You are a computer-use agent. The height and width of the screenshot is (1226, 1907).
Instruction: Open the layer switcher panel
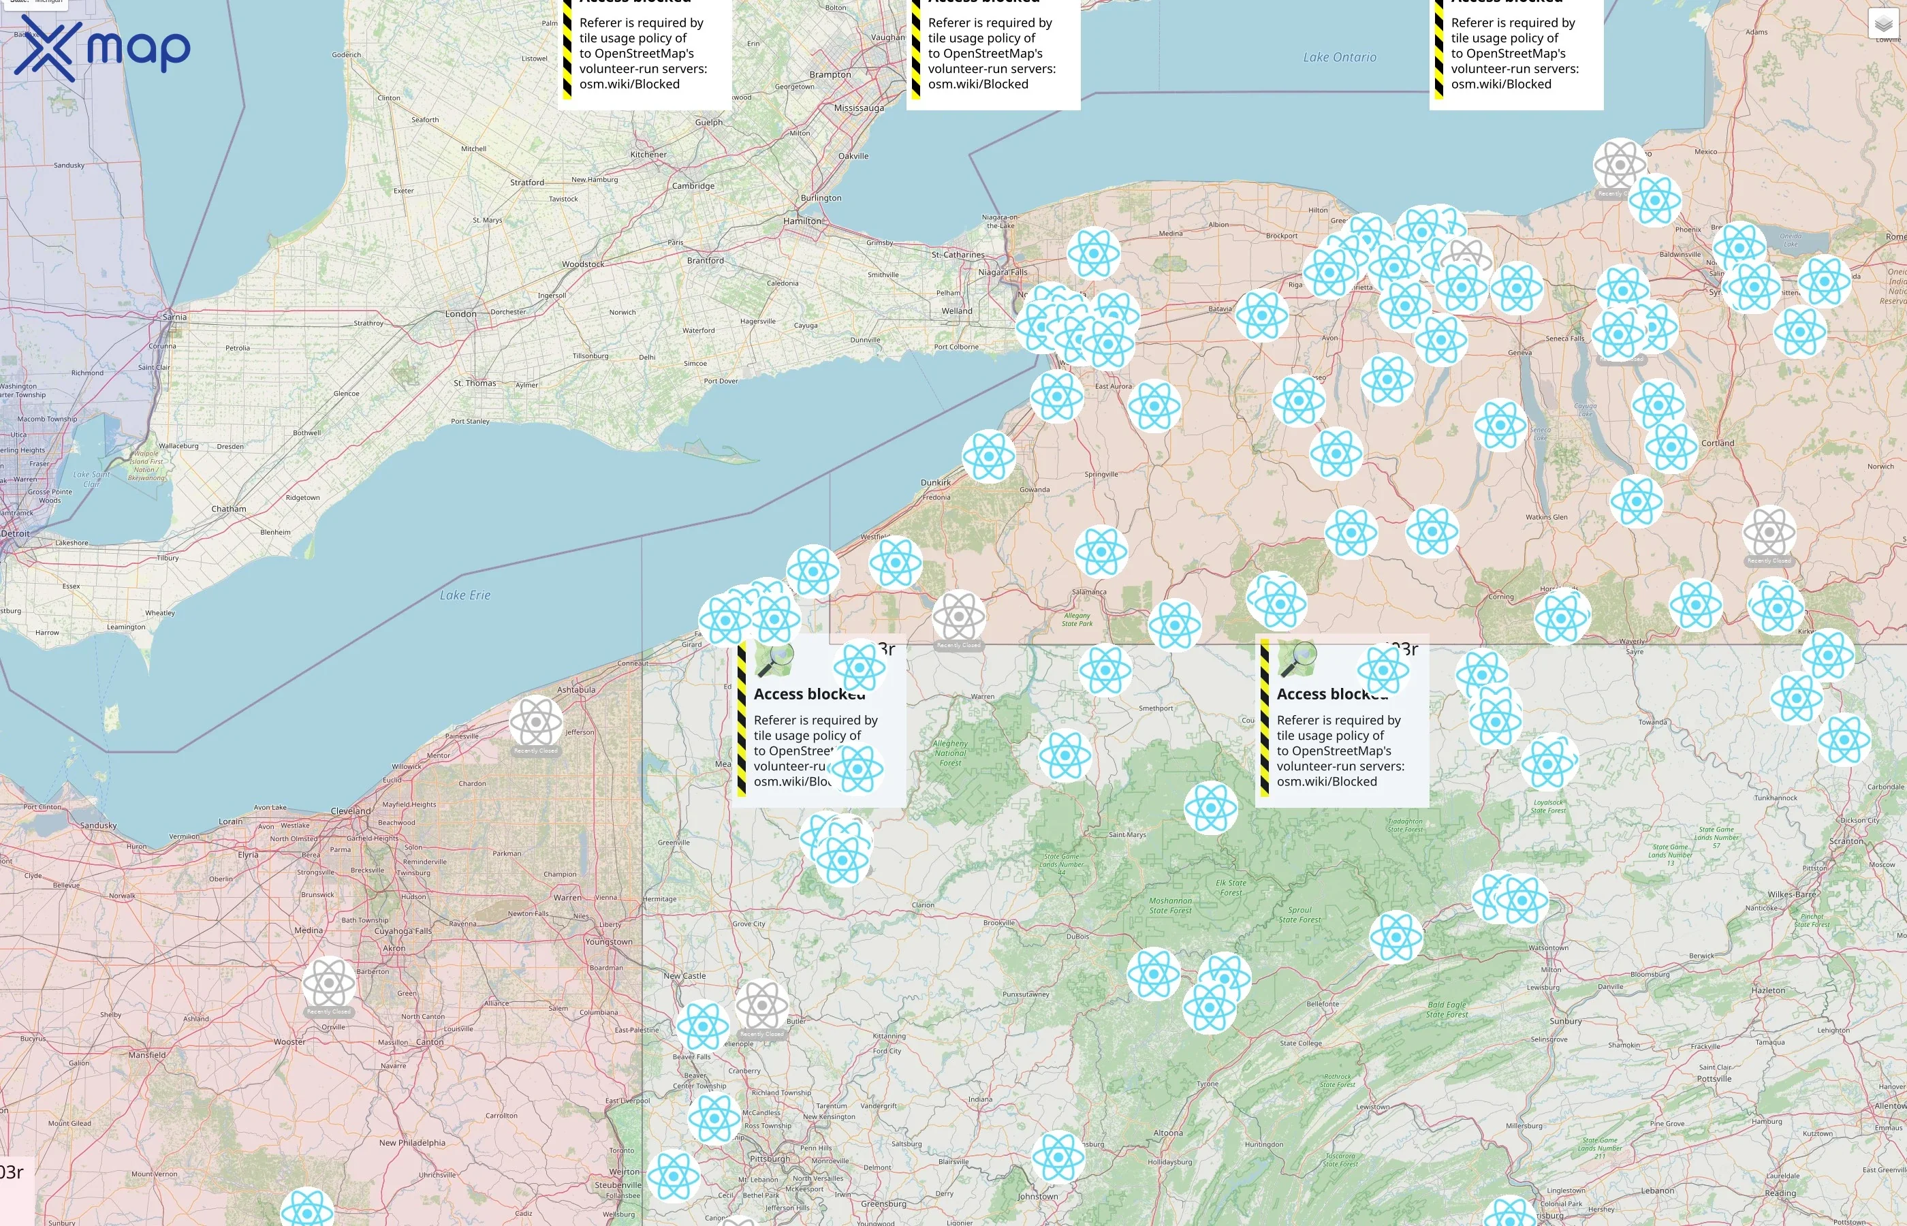(1882, 24)
